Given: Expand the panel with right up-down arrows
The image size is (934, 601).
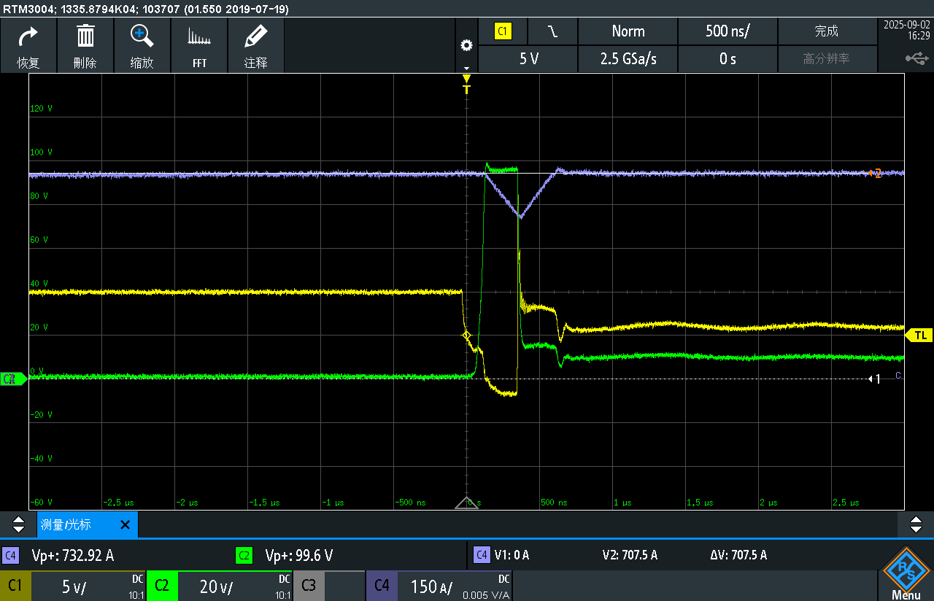Looking at the screenshot, I should (916, 524).
